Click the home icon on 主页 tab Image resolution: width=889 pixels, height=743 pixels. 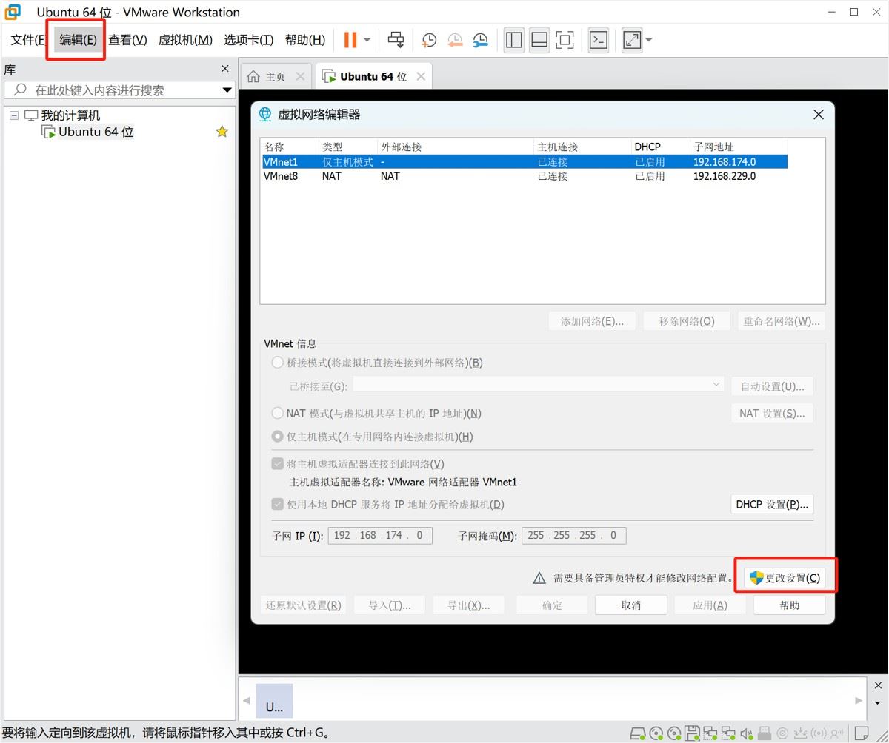click(x=253, y=76)
